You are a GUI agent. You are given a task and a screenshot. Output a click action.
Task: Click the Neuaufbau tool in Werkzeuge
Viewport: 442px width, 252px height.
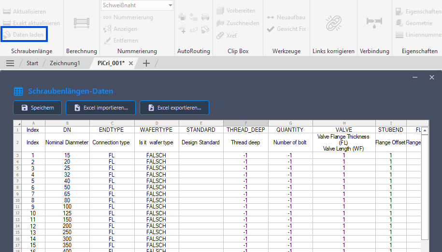pyautogui.click(x=286, y=17)
